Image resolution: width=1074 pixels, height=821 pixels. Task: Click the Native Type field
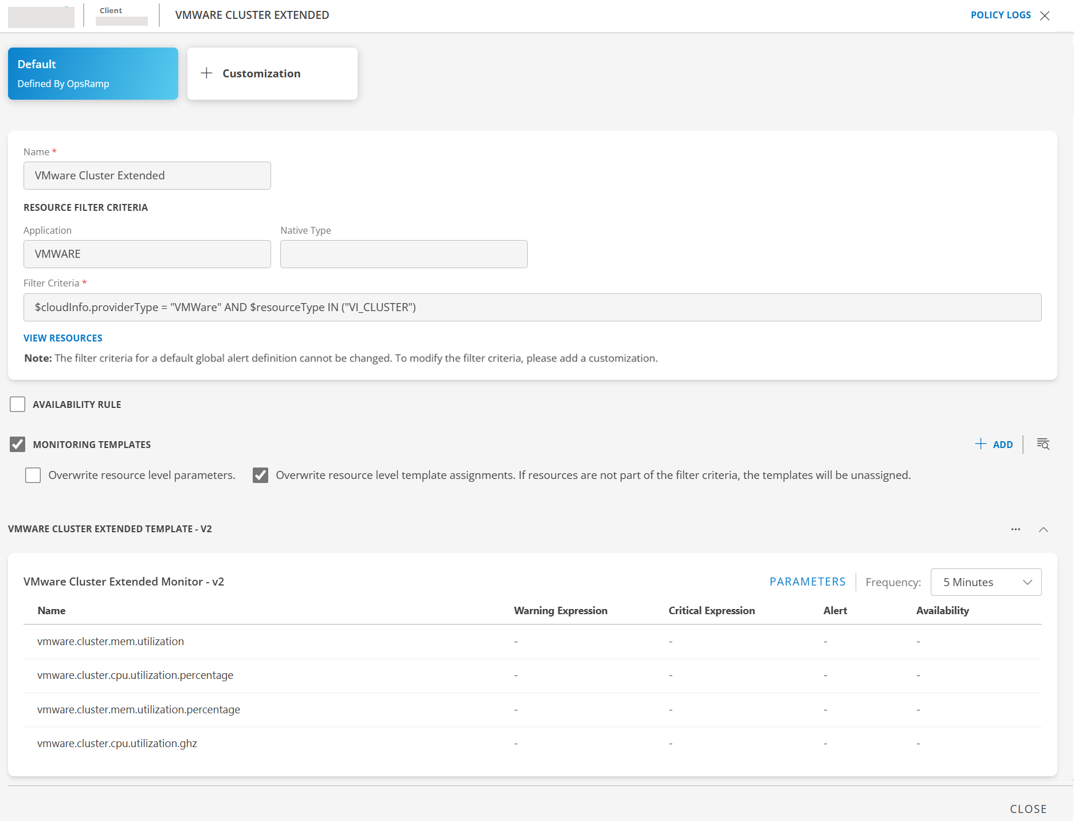[403, 254]
